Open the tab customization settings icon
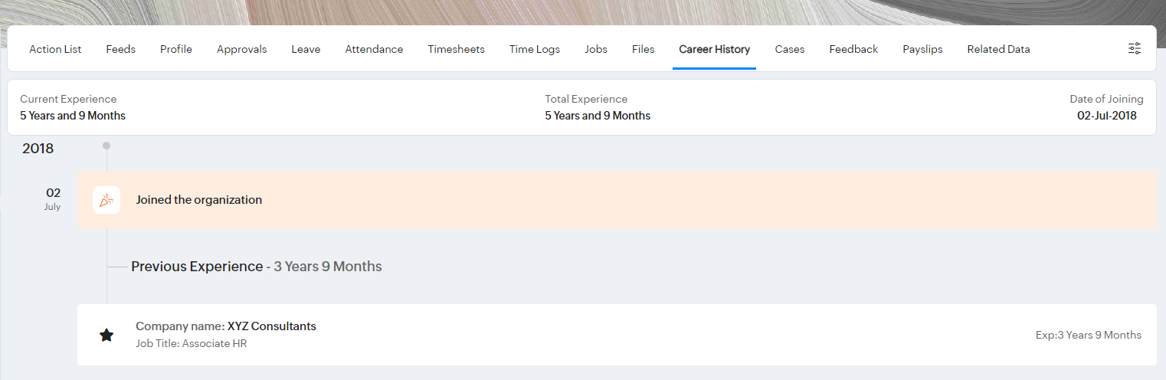Screen dimensions: 1166x380 coord(1135,48)
